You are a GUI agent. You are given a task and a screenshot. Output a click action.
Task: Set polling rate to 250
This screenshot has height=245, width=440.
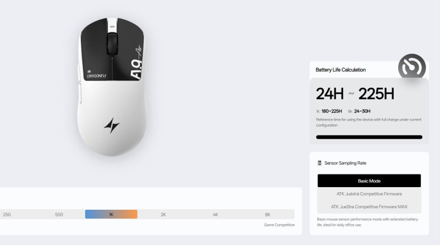[x=7, y=214]
